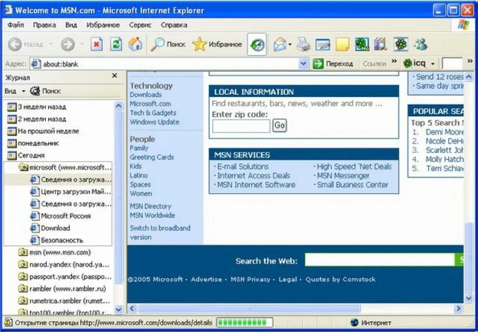Open the Вид menu in the menu bar
The image size is (478, 332).
click(x=71, y=25)
